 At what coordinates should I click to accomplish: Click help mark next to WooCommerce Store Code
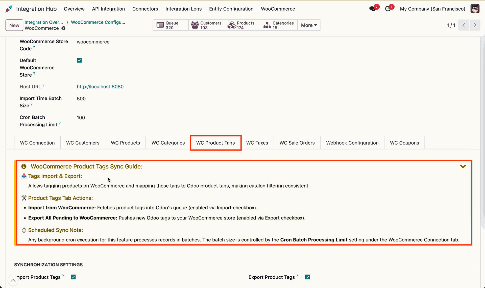click(x=34, y=47)
